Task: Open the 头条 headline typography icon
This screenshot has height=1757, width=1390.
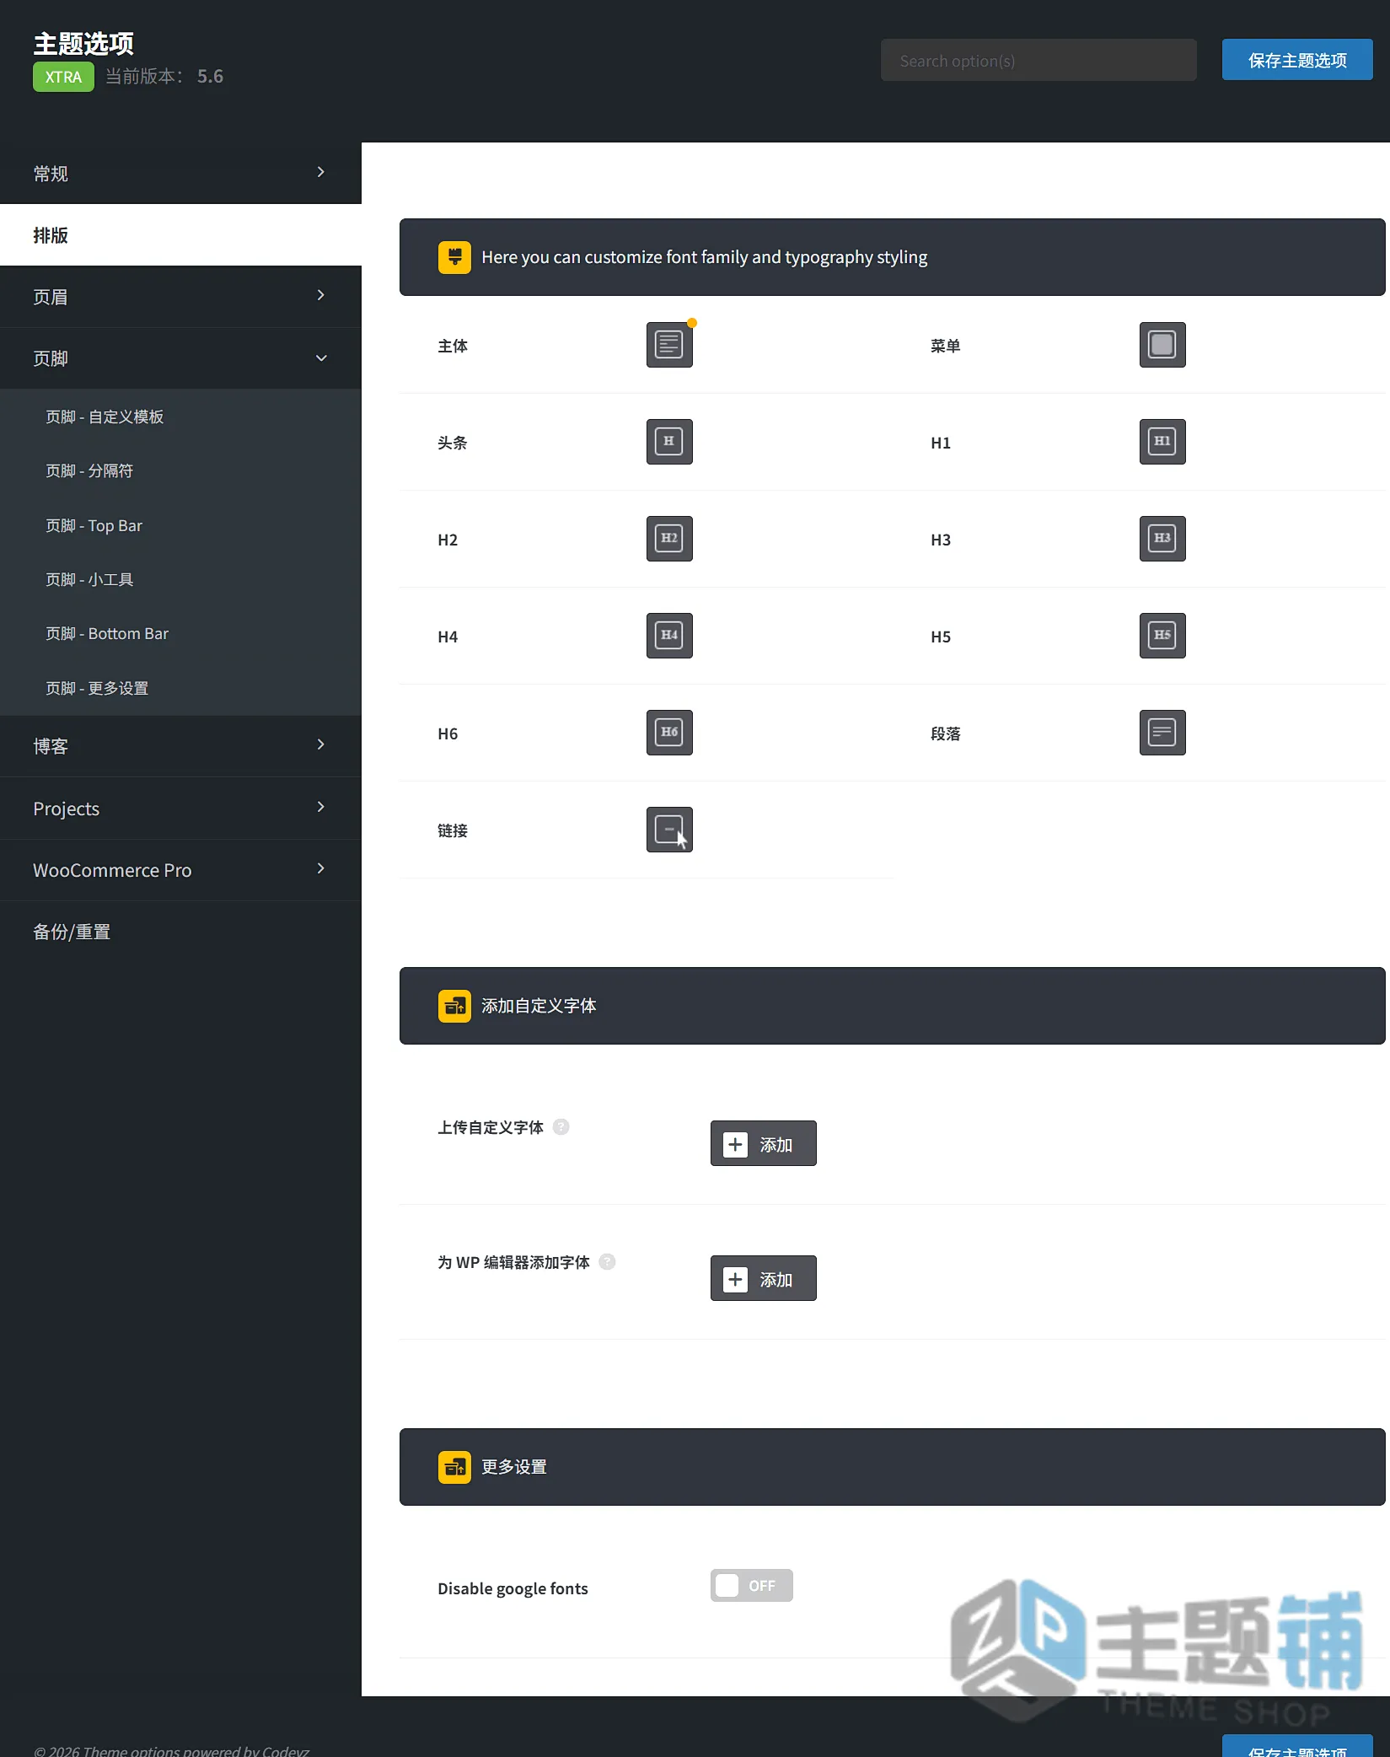Action: pos(669,442)
